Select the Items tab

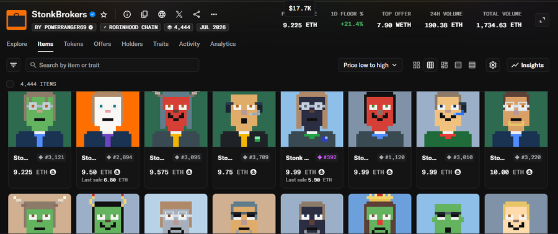(x=45, y=44)
